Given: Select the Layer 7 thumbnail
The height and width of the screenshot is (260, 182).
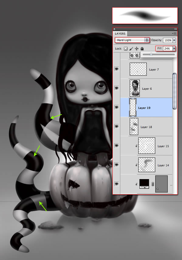Looking at the screenshot, I should [x=138, y=69].
